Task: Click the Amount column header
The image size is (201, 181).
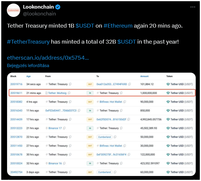Action: [145, 76]
